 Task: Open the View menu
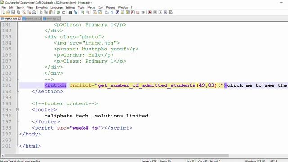(x=30, y=7)
